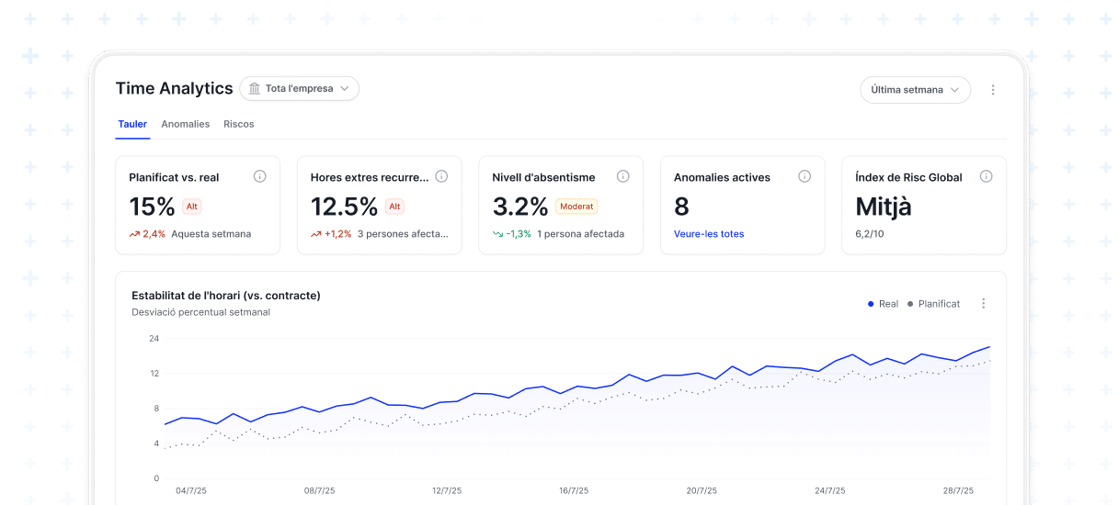Click the anomalies count 8
1118x505 pixels.
point(681,207)
